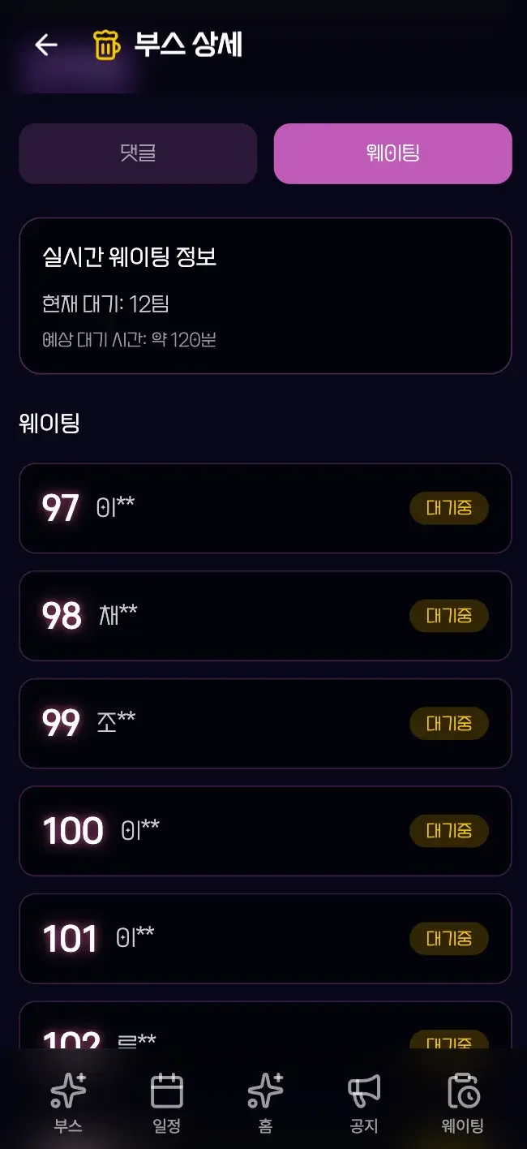Select the 웨이팅 tab at top
Screen dimensions: 527x1149
point(392,153)
